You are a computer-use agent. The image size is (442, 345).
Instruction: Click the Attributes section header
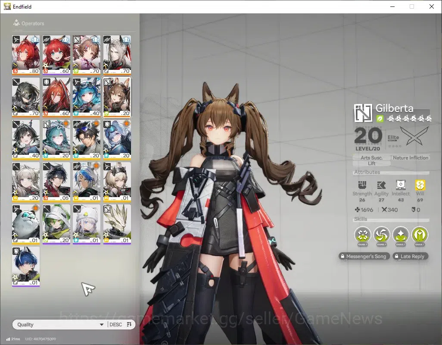(x=367, y=172)
